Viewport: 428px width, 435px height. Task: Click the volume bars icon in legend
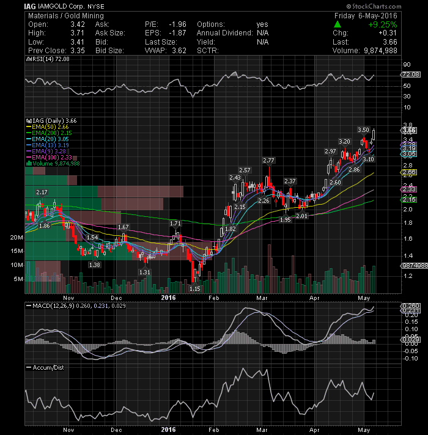click(29, 163)
